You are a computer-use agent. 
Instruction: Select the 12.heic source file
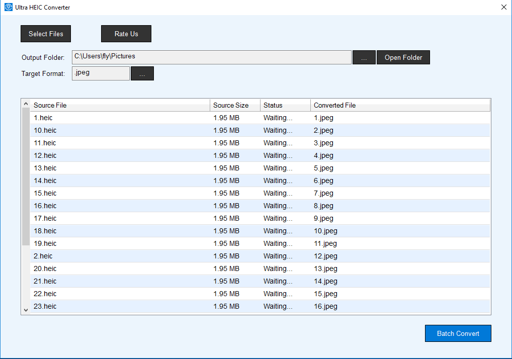[45, 155]
